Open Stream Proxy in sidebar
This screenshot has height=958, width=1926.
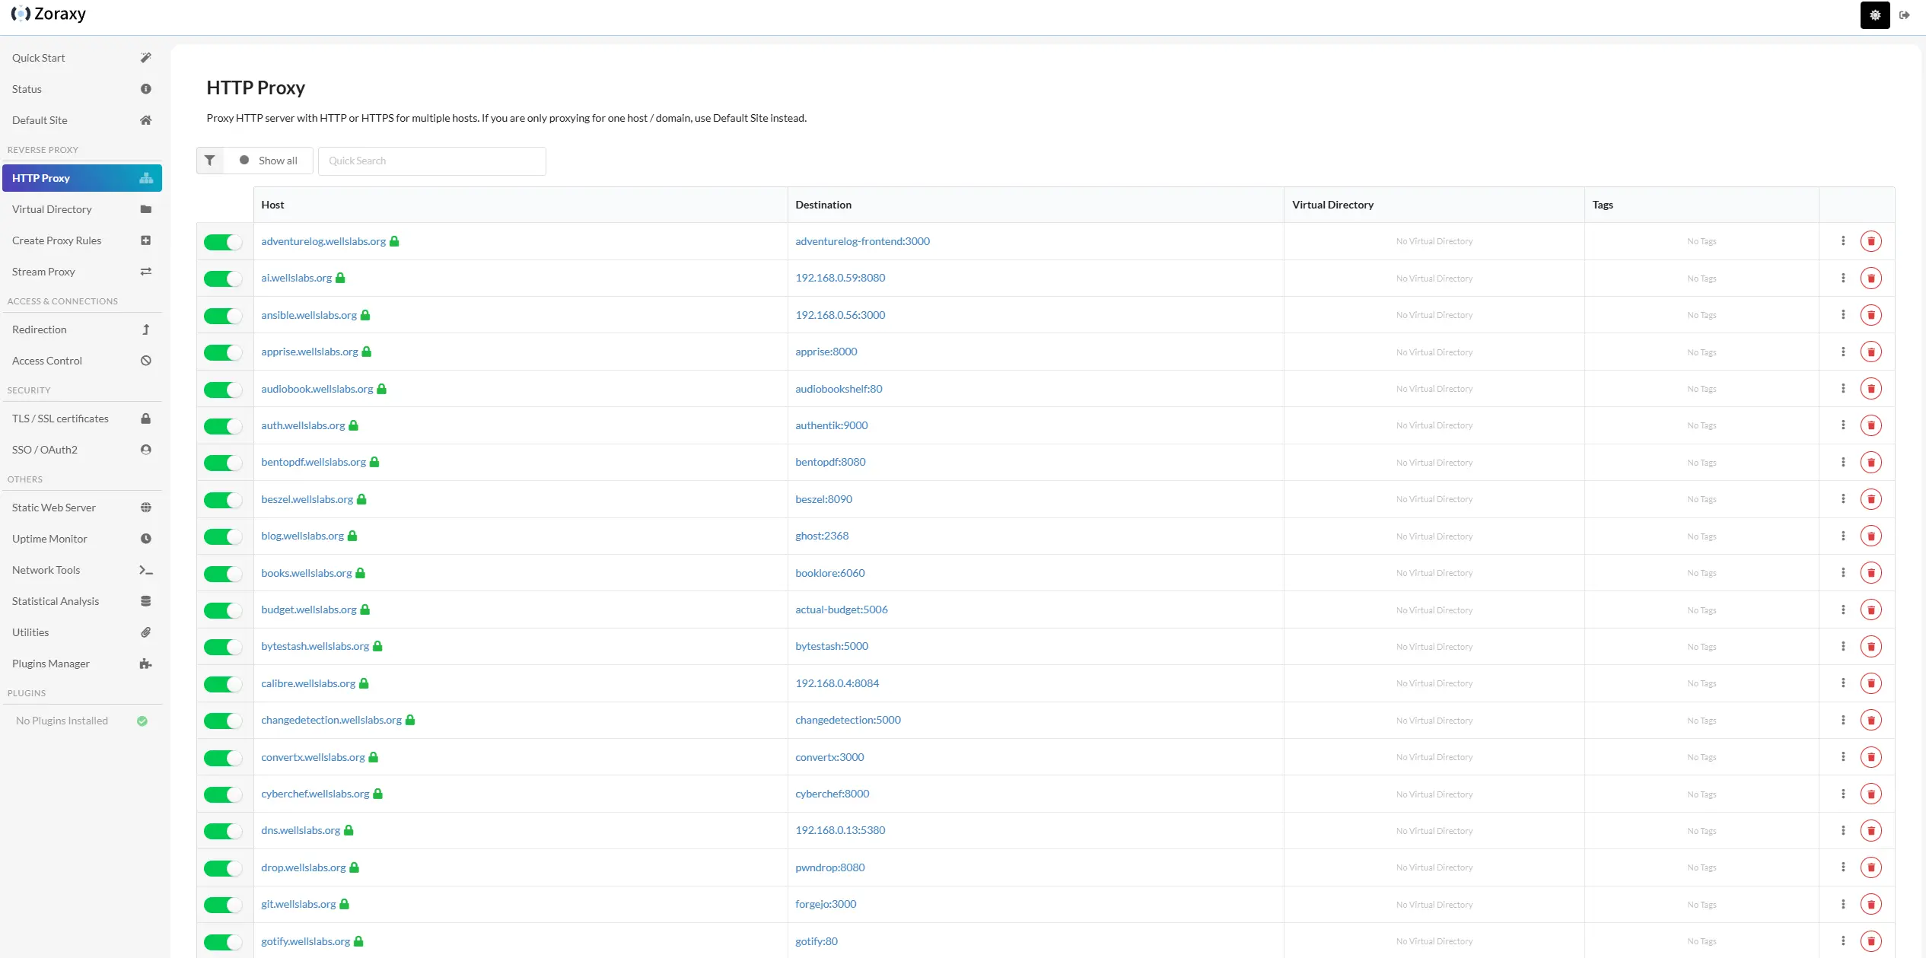click(x=81, y=272)
